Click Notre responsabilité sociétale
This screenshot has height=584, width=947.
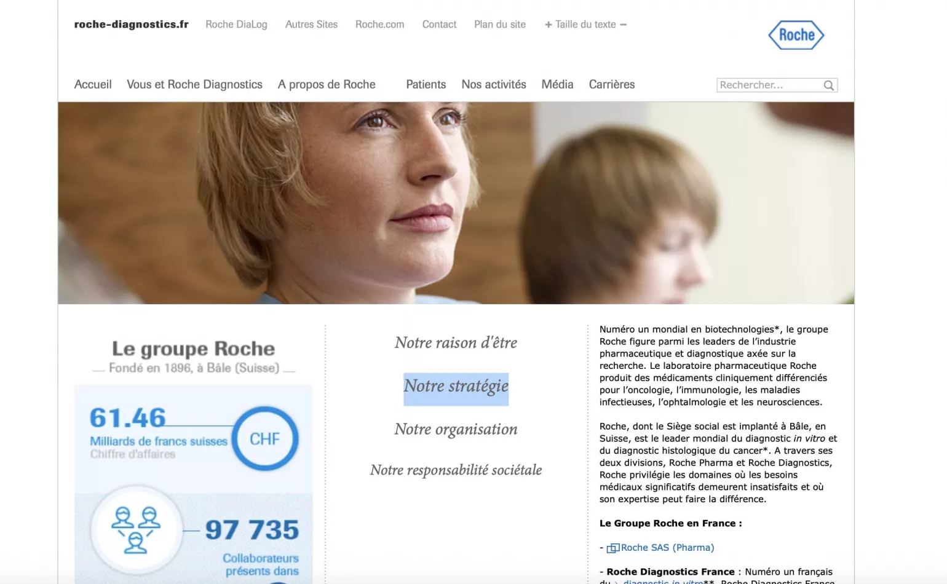(456, 470)
